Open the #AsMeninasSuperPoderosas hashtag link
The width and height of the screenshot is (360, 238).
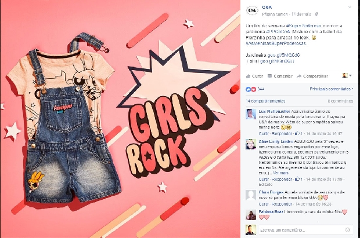(x=276, y=43)
